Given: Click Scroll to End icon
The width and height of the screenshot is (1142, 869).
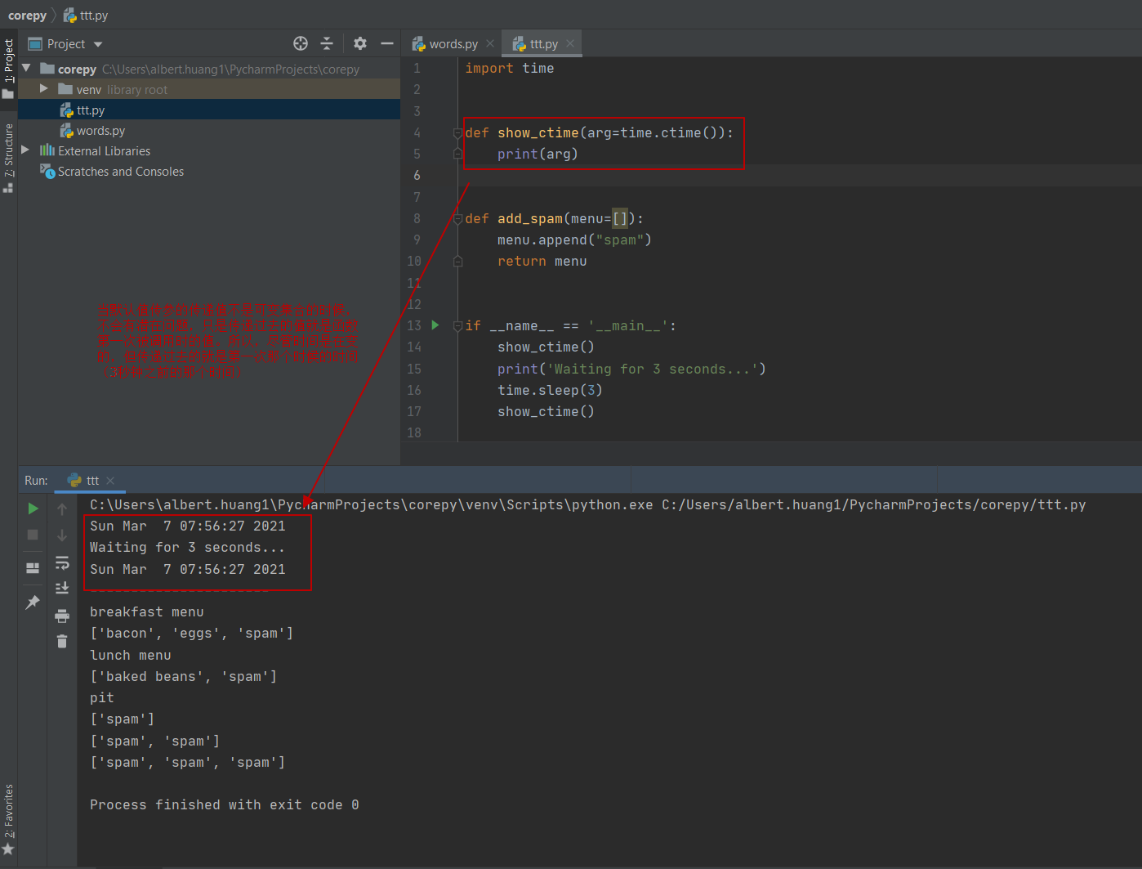Looking at the screenshot, I should 62,588.
